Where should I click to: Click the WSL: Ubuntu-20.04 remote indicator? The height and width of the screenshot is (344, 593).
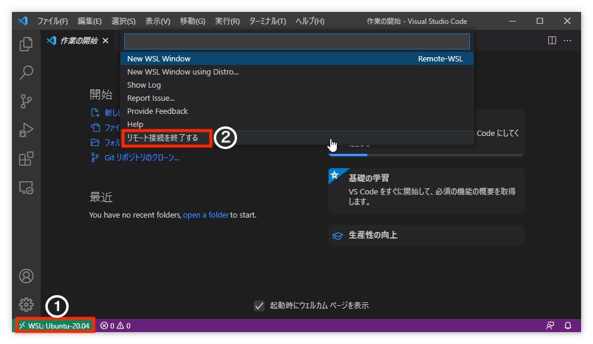pyautogui.click(x=55, y=326)
